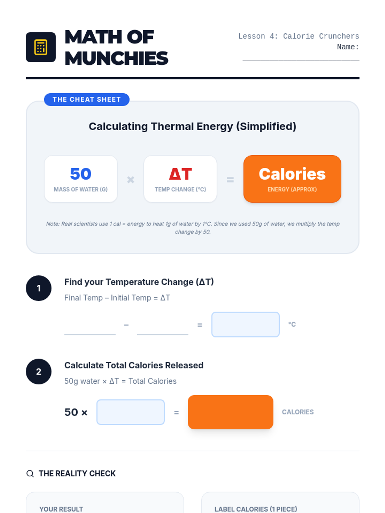Click the step 1 number circle

tap(38, 288)
